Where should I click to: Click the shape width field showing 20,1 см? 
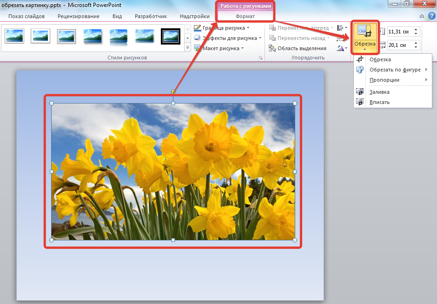click(x=400, y=45)
